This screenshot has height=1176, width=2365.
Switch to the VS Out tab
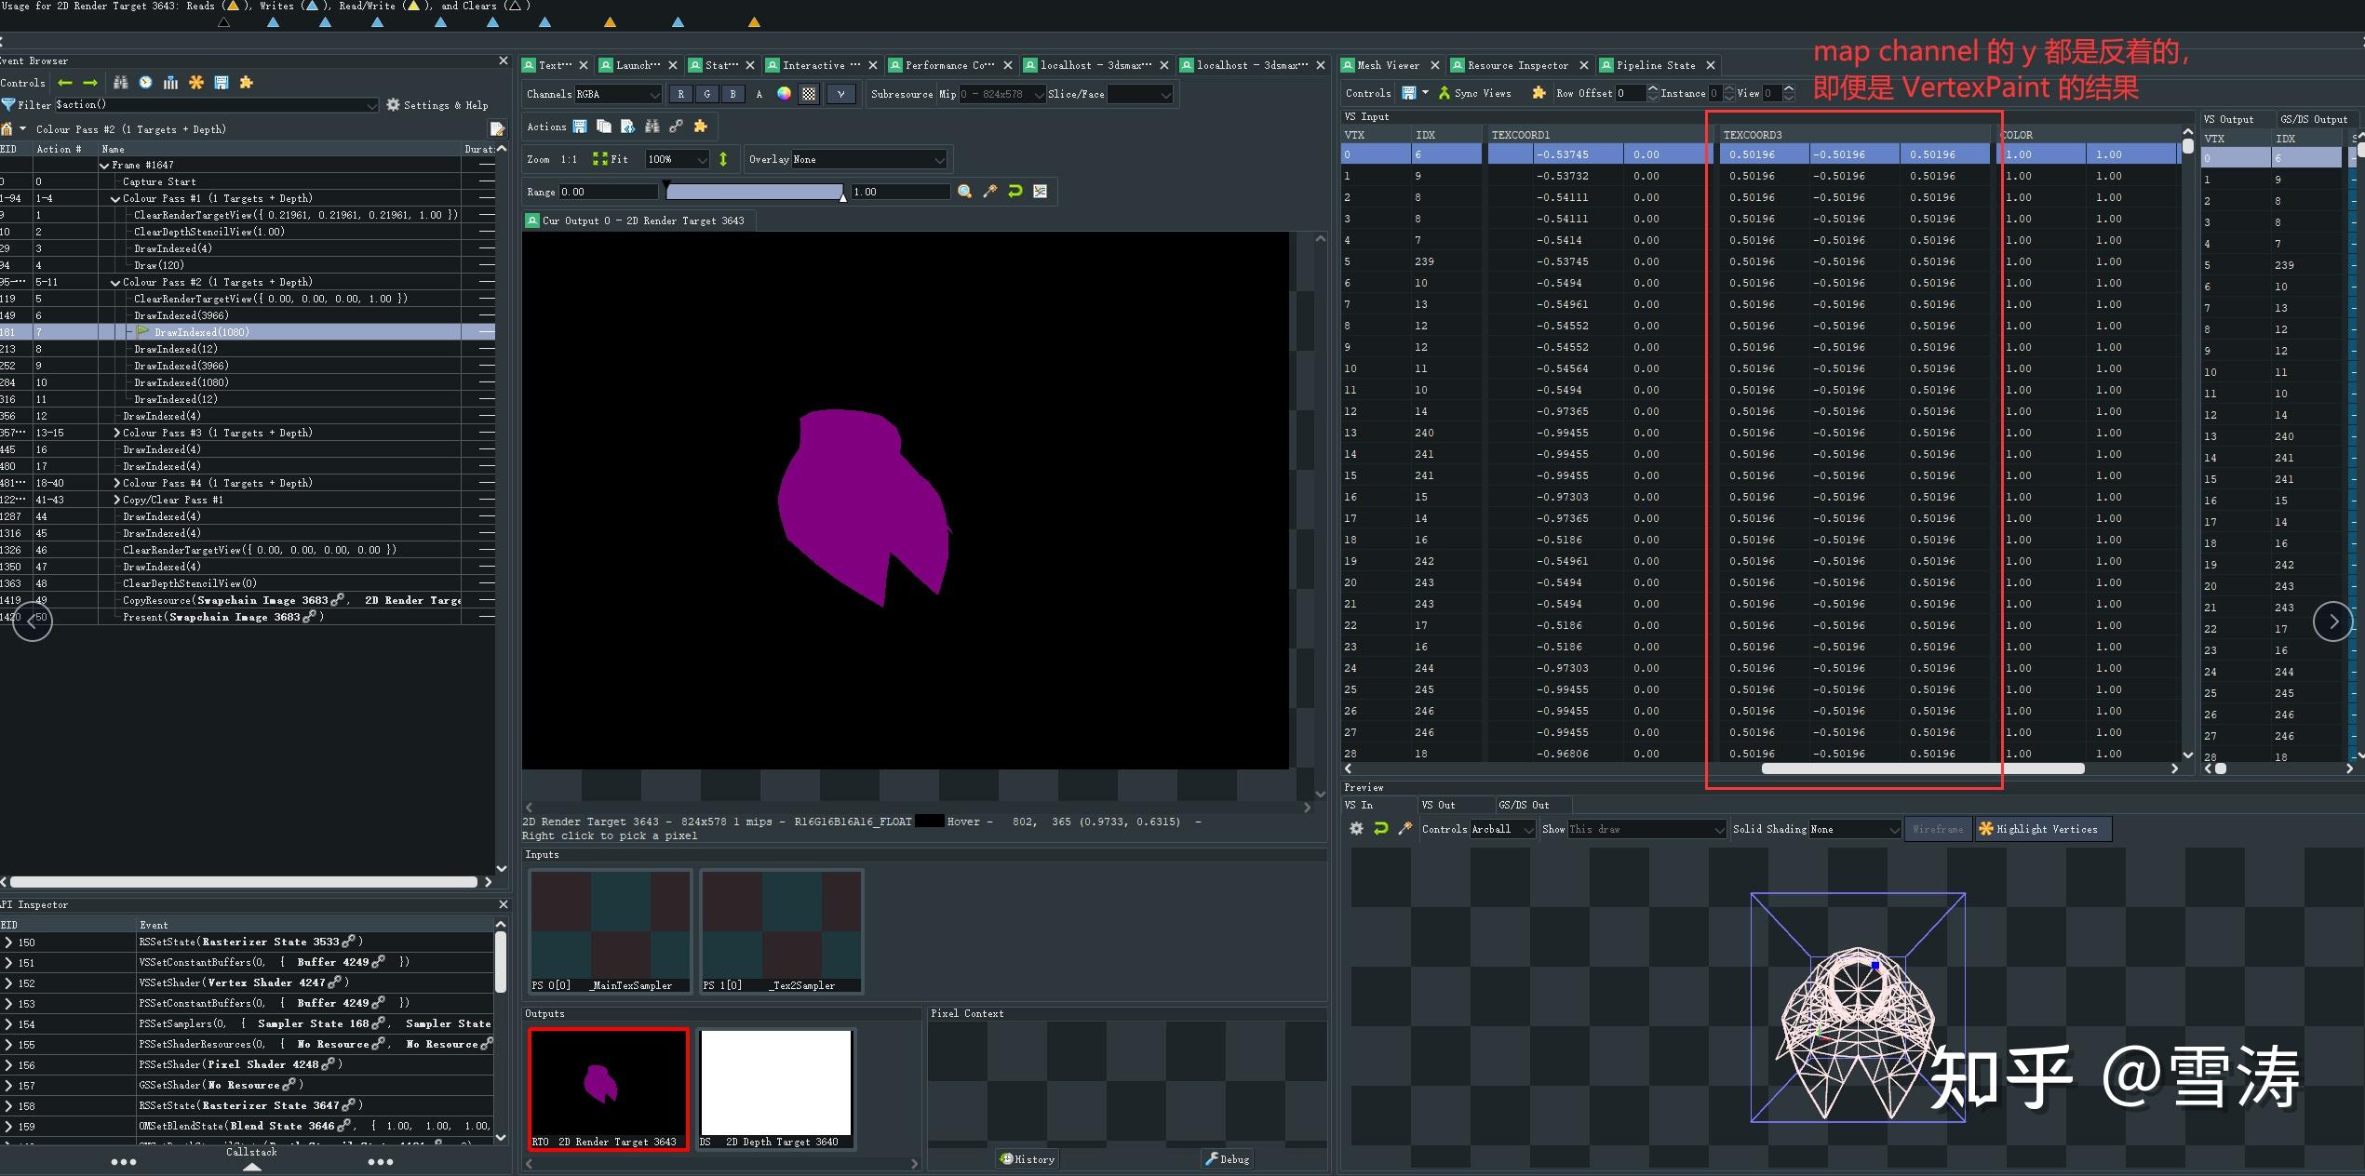1438,804
